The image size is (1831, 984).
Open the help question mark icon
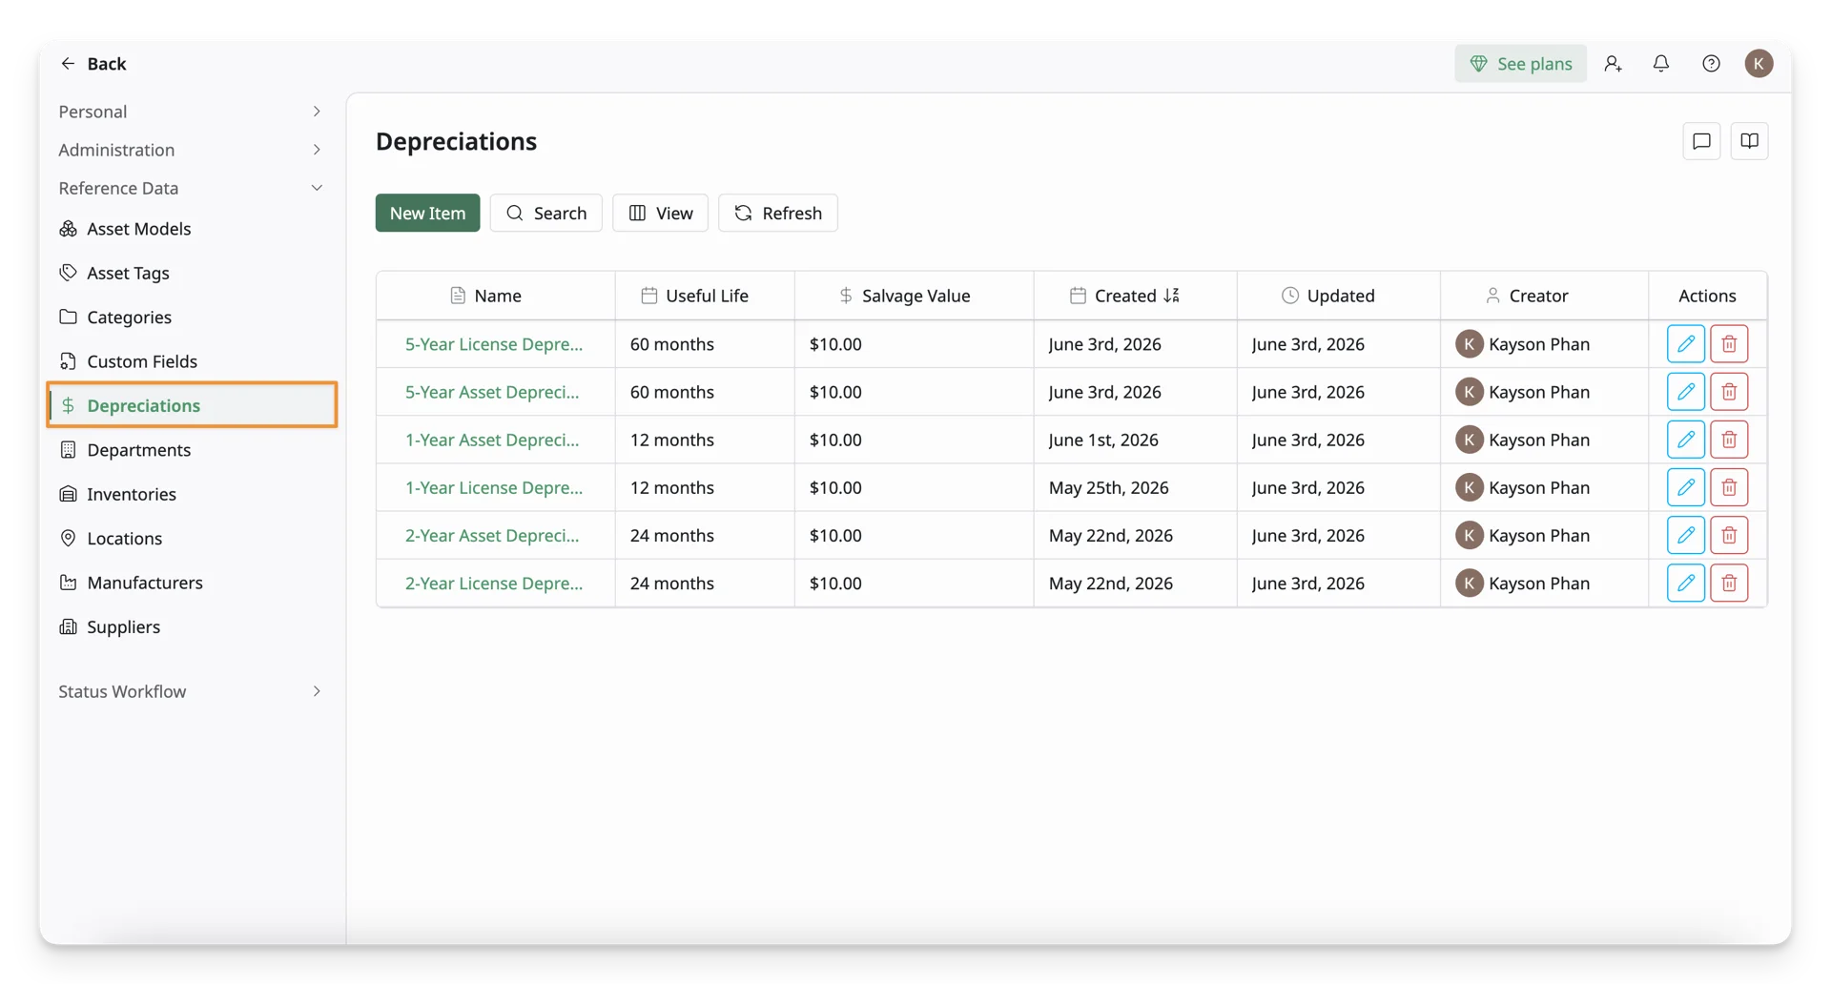[1711, 63]
